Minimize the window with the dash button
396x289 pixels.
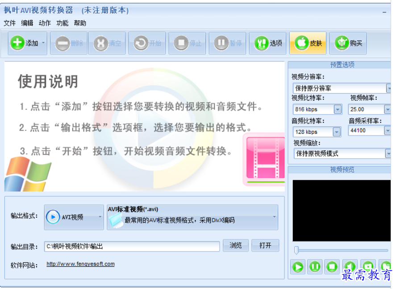click(x=384, y=12)
